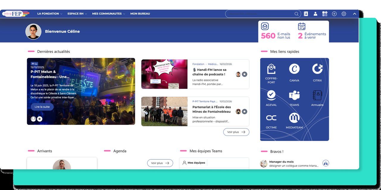Click the author avatar on École des Mines article
This screenshot has height=190, width=381.
coord(238,112)
